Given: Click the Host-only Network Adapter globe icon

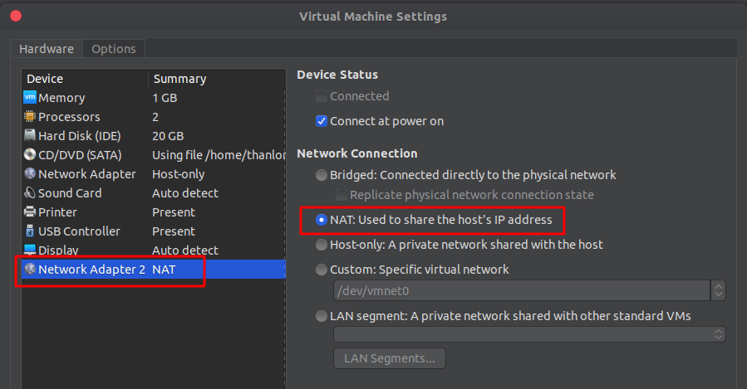Looking at the screenshot, I should coord(30,173).
